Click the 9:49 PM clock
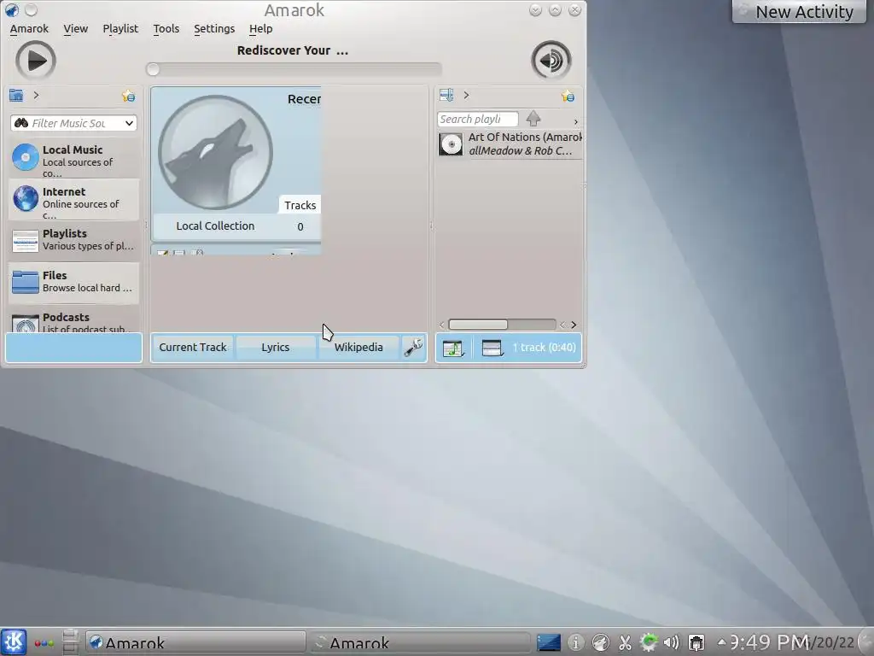The image size is (874, 656). tap(769, 642)
